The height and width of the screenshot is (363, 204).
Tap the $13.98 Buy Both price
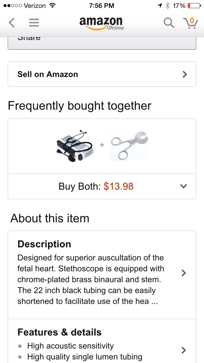point(119,186)
